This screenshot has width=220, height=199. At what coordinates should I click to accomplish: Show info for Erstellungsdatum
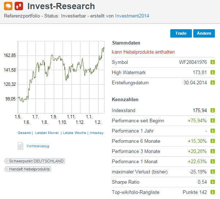coord(213,83)
